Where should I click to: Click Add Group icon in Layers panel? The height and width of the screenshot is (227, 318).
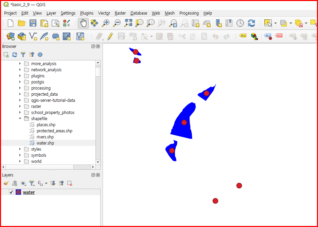pyautogui.click(x=15, y=183)
